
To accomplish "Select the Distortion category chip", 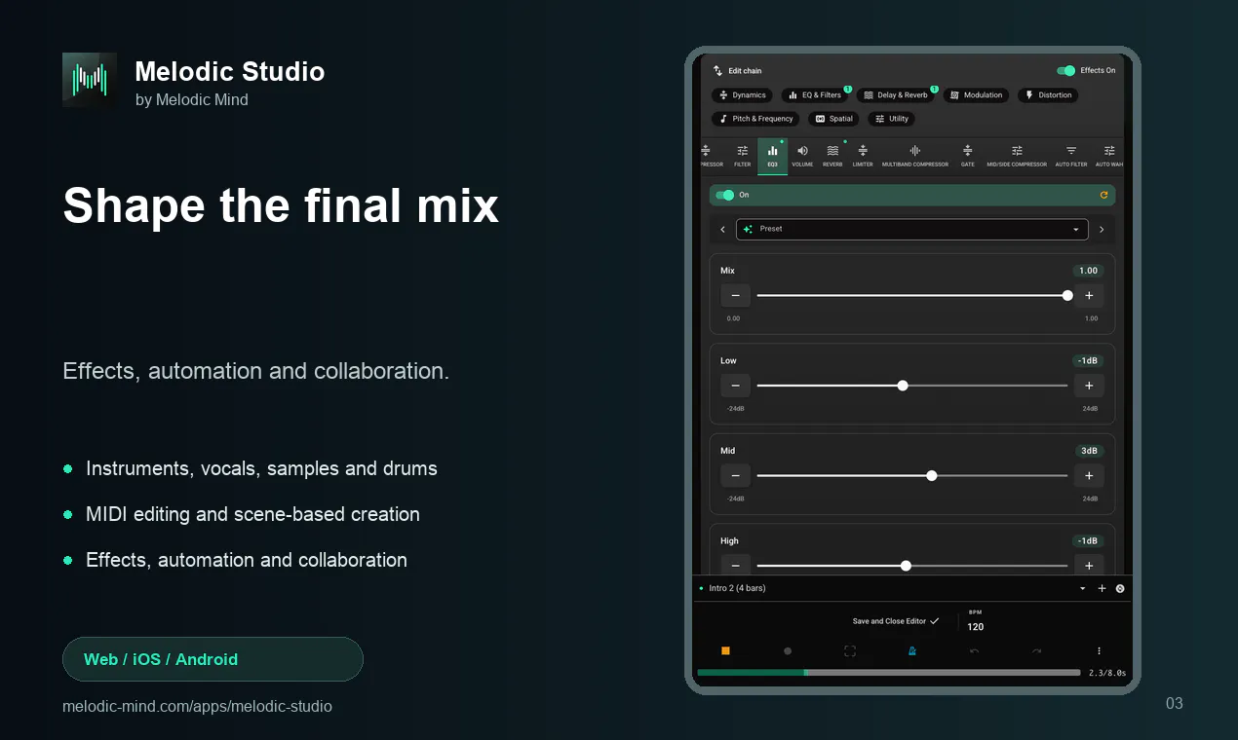I will 1048,95.
